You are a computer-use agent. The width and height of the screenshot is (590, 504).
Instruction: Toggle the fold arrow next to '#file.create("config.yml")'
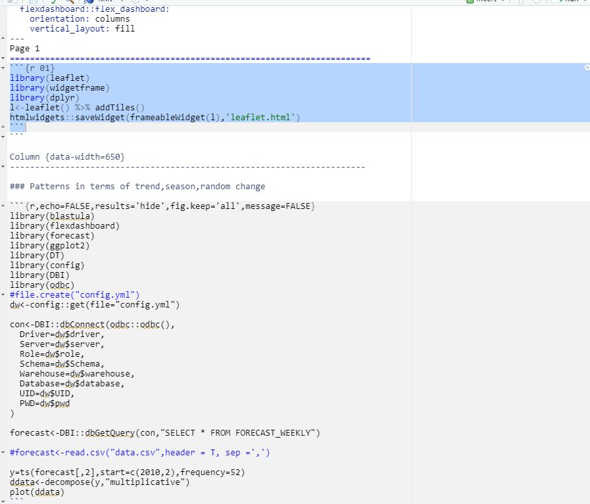click(3, 294)
